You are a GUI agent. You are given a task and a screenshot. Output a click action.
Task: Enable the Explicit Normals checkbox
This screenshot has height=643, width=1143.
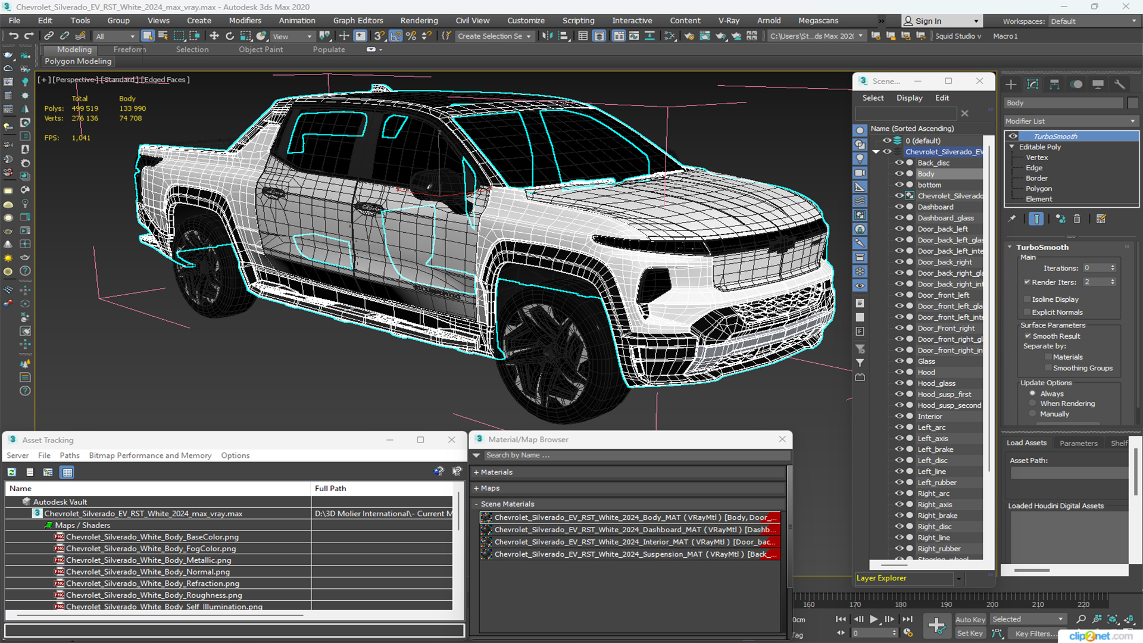(1027, 312)
